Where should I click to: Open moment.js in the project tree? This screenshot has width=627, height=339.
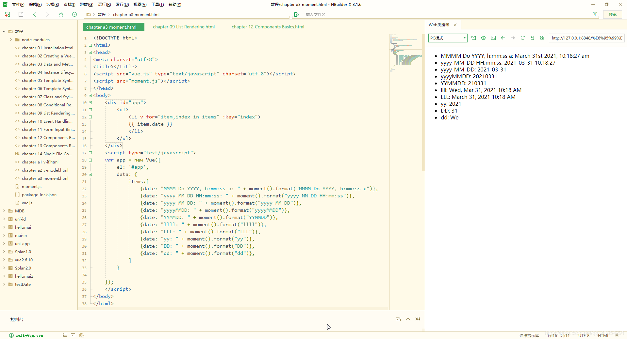pyautogui.click(x=32, y=187)
